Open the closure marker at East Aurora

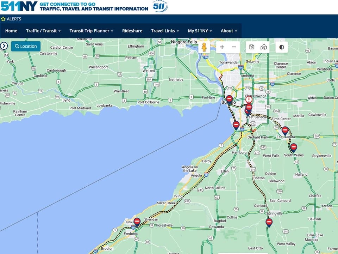(x=285, y=131)
